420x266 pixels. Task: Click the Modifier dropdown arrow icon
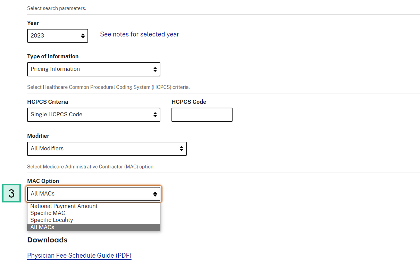pos(181,149)
